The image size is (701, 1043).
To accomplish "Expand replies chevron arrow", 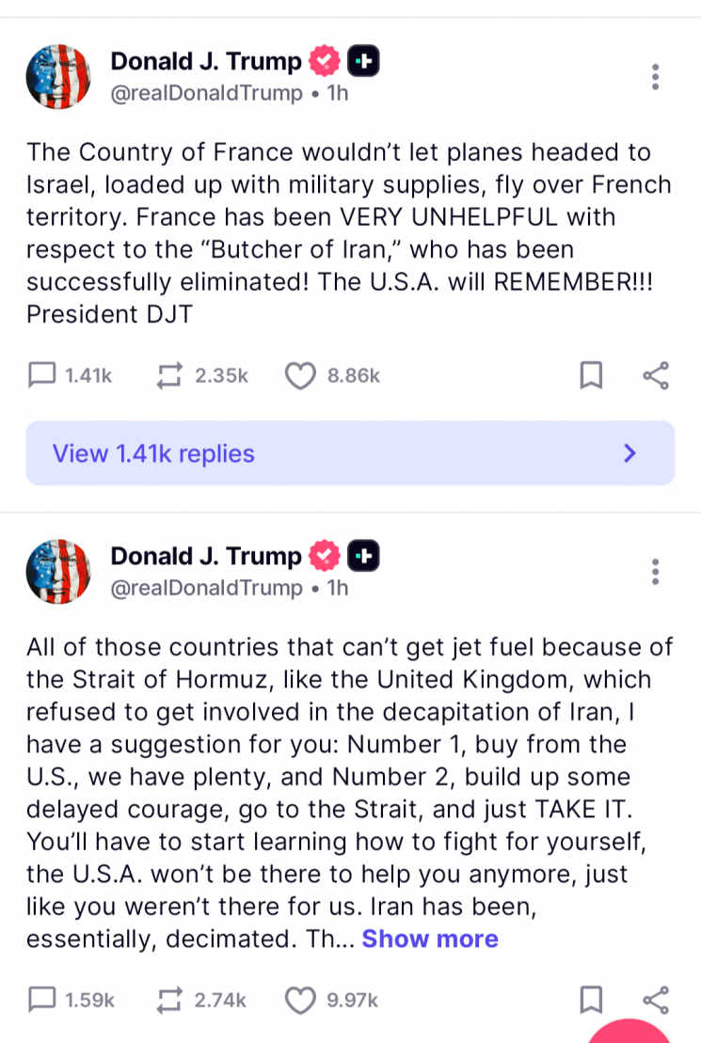I will click(x=630, y=453).
